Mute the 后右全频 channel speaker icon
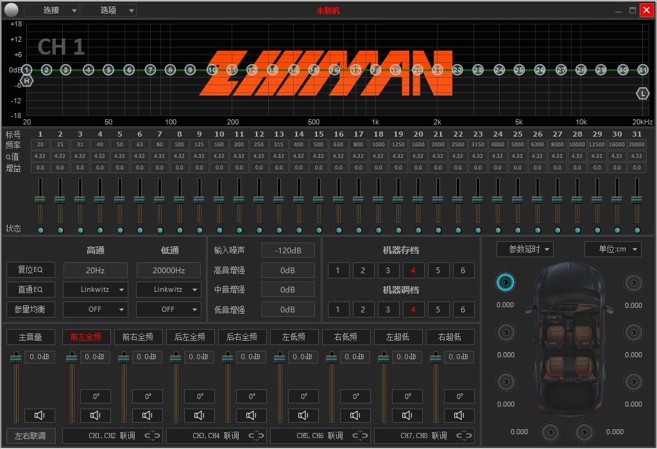Screen dimensions: 657x449 [x=252, y=415]
